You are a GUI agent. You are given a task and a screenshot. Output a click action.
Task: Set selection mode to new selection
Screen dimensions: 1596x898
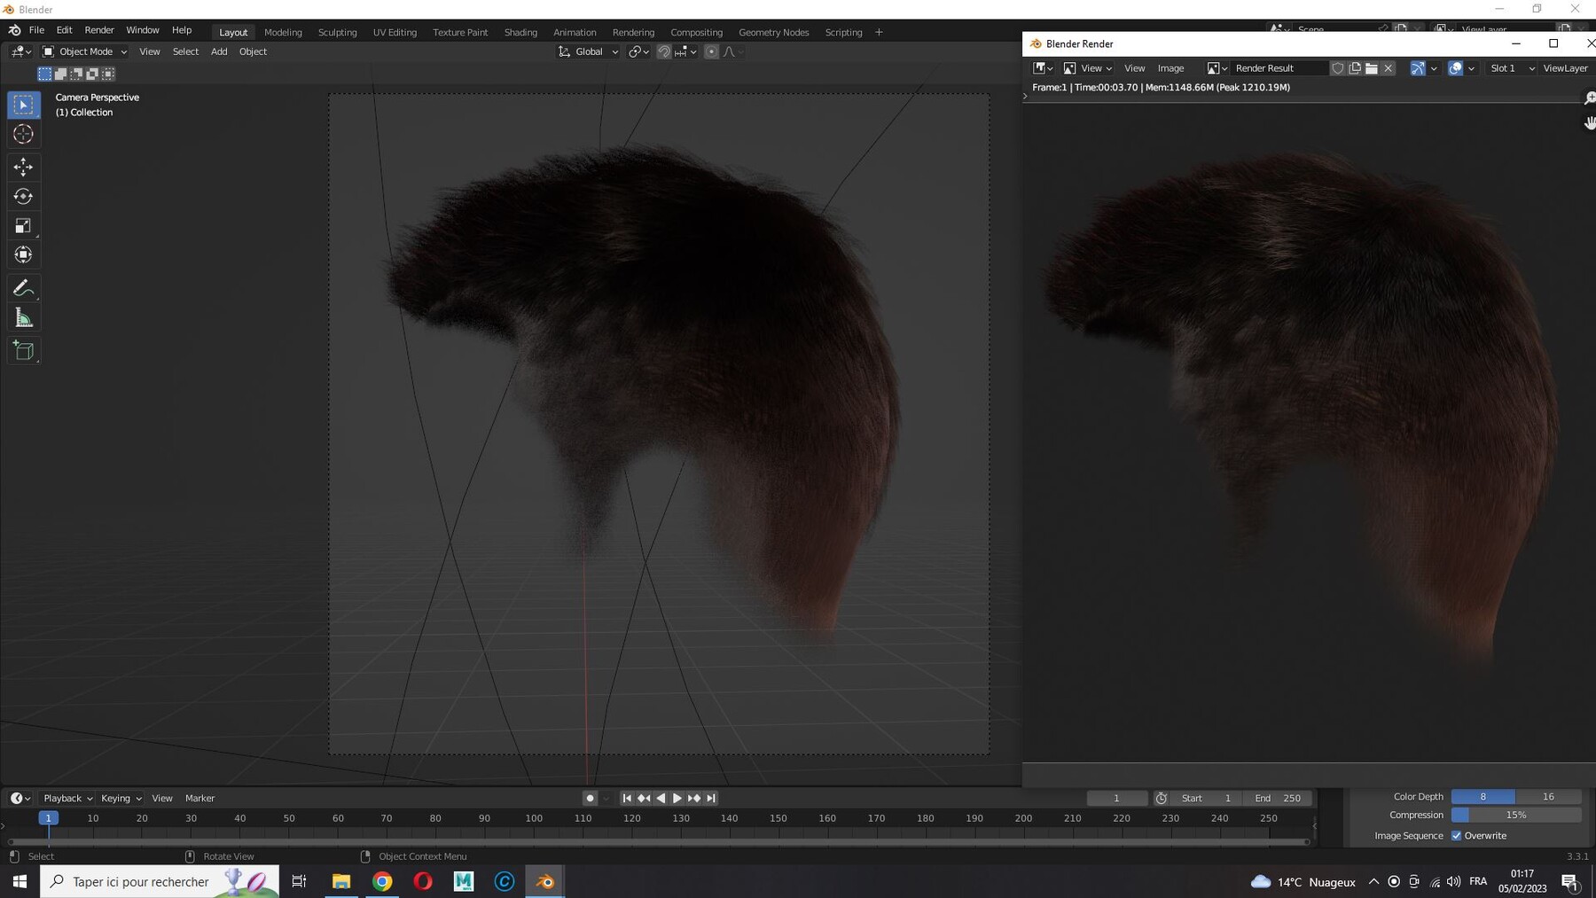(x=44, y=74)
